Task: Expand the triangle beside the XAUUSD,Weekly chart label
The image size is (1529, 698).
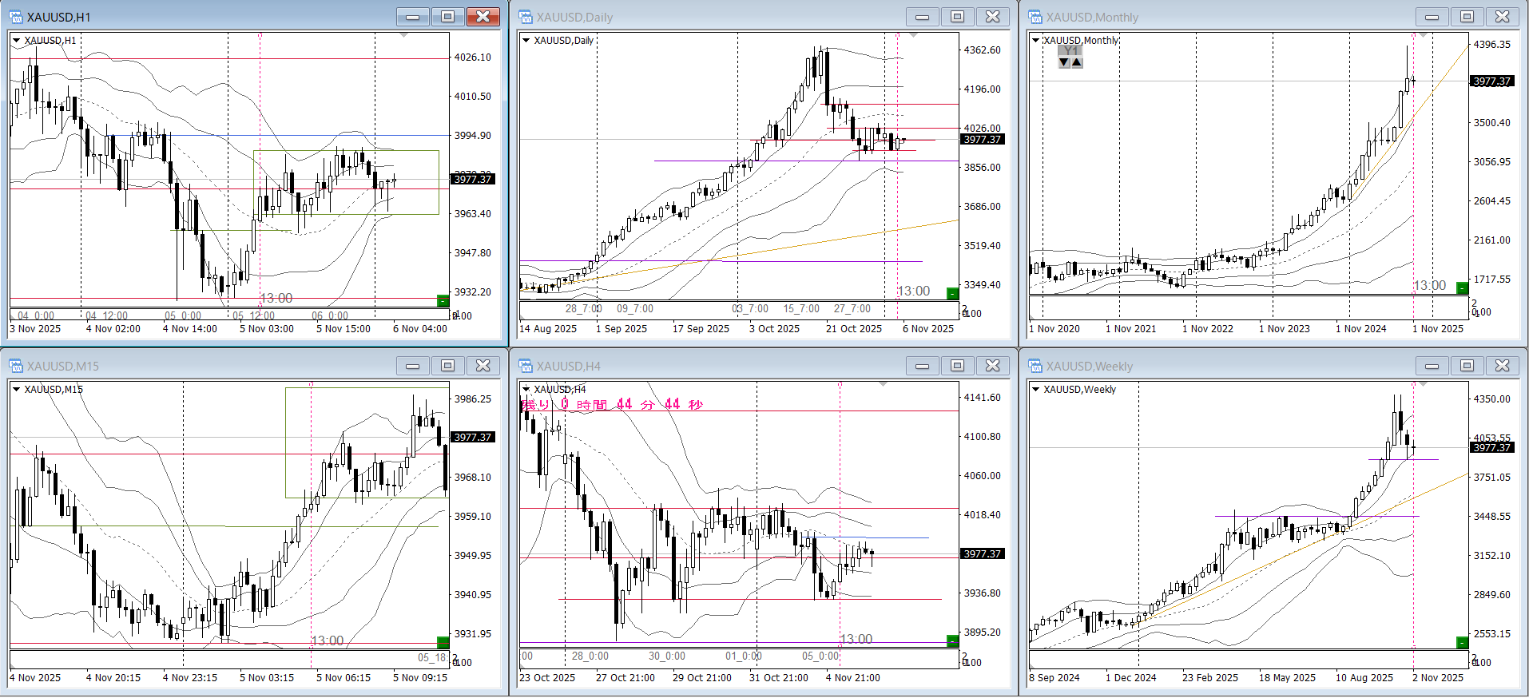Action: (1035, 389)
